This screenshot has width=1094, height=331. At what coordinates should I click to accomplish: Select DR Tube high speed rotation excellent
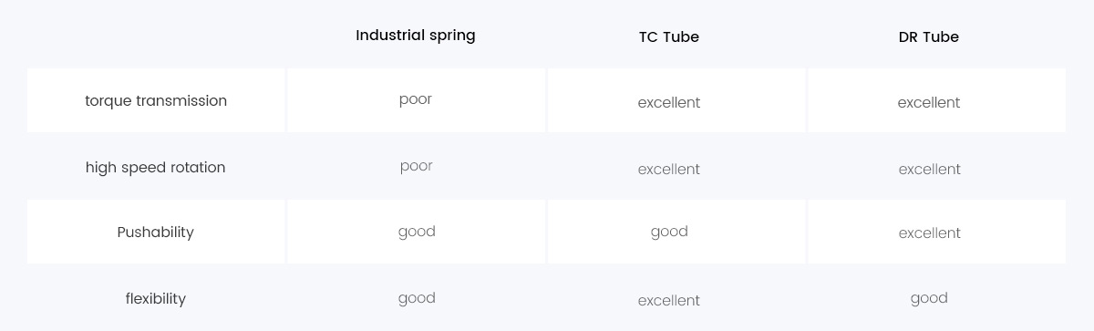936,167
